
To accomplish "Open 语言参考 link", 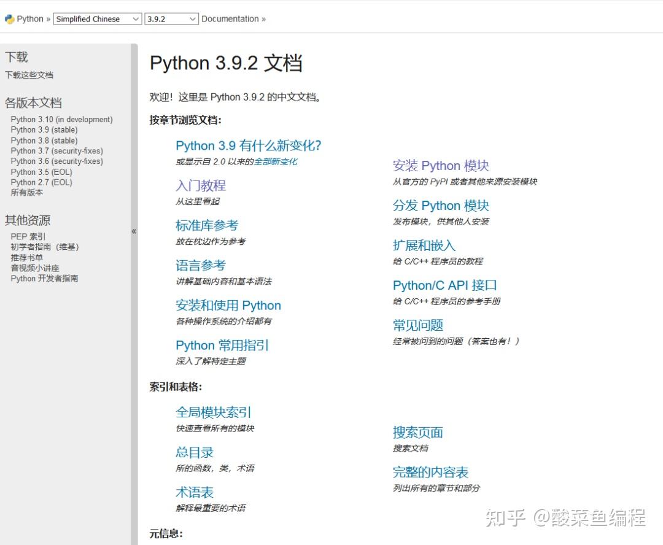I will point(201,265).
